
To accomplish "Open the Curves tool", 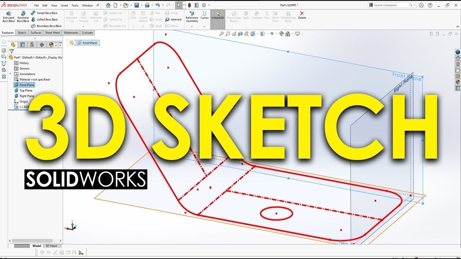I will pyautogui.click(x=205, y=15).
